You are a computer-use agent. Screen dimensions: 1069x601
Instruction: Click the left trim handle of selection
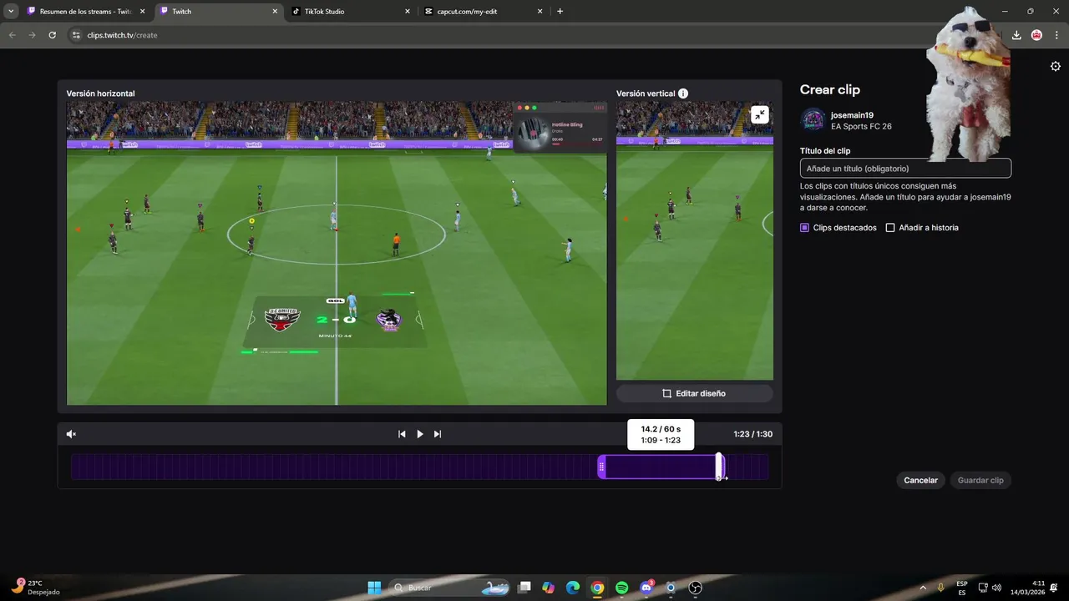(x=601, y=467)
